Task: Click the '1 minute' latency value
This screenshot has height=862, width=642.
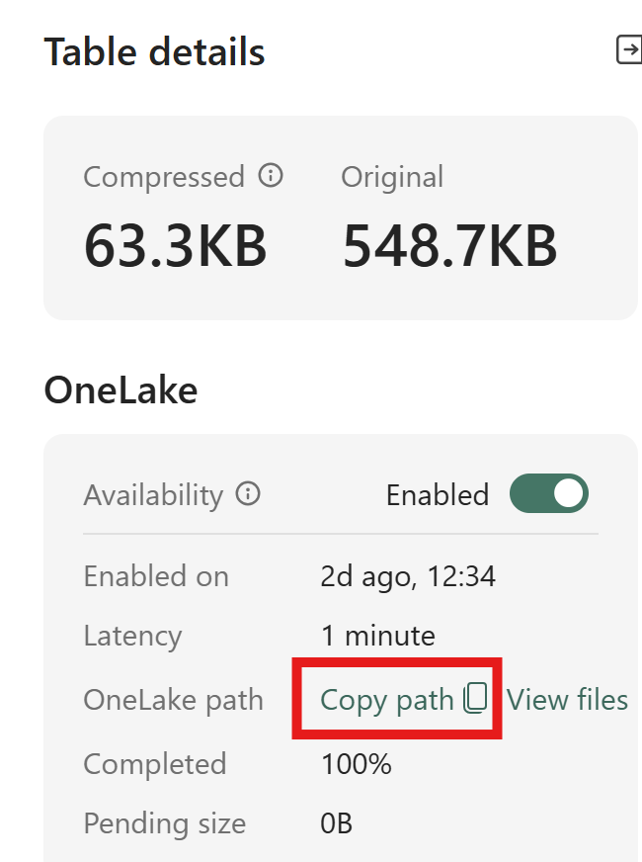Action: 378,636
